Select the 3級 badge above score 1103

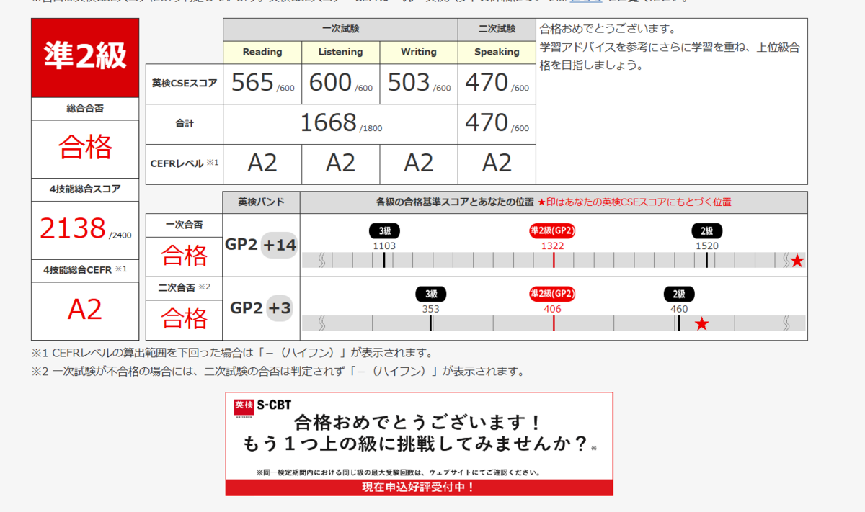384,231
